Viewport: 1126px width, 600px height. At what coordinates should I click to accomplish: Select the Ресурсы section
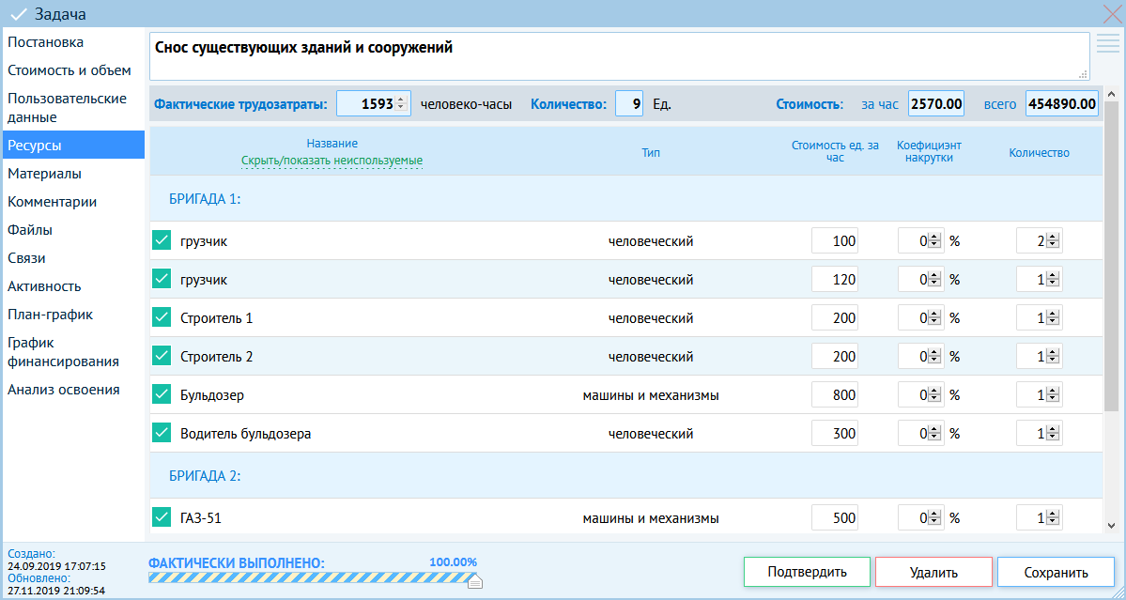click(x=73, y=145)
